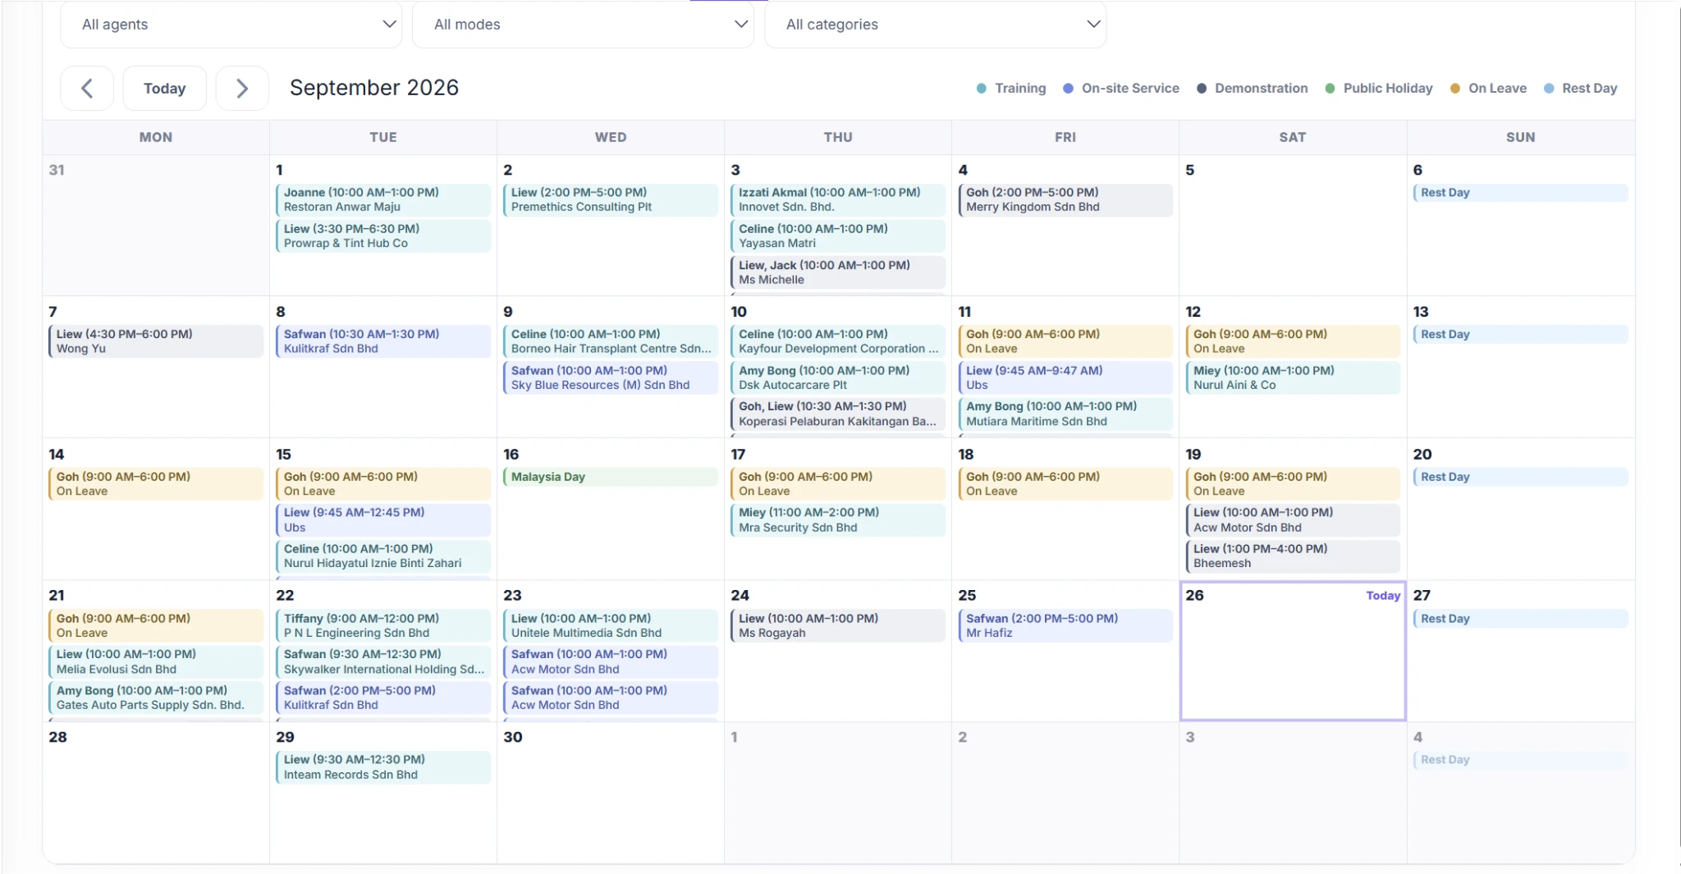Open Liew's Ubs event on September 15
The height and width of the screenshot is (874, 1681).
point(383,520)
